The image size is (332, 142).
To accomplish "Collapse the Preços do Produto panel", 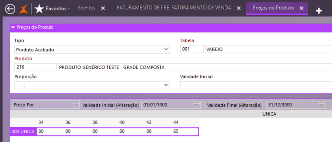I will [13, 27].
